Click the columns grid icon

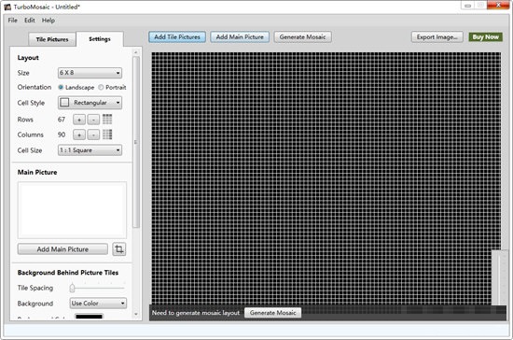pos(107,135)
